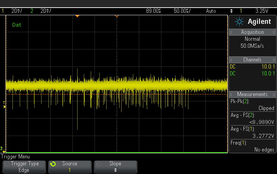Click the solid orange trigger position marker
This screenshot has width=277, height=174.
pyautogui.click(x=77, y=16)
